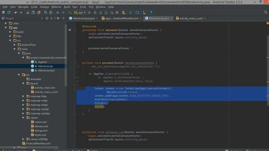Start debugging with the bug icon

point(95,12)
